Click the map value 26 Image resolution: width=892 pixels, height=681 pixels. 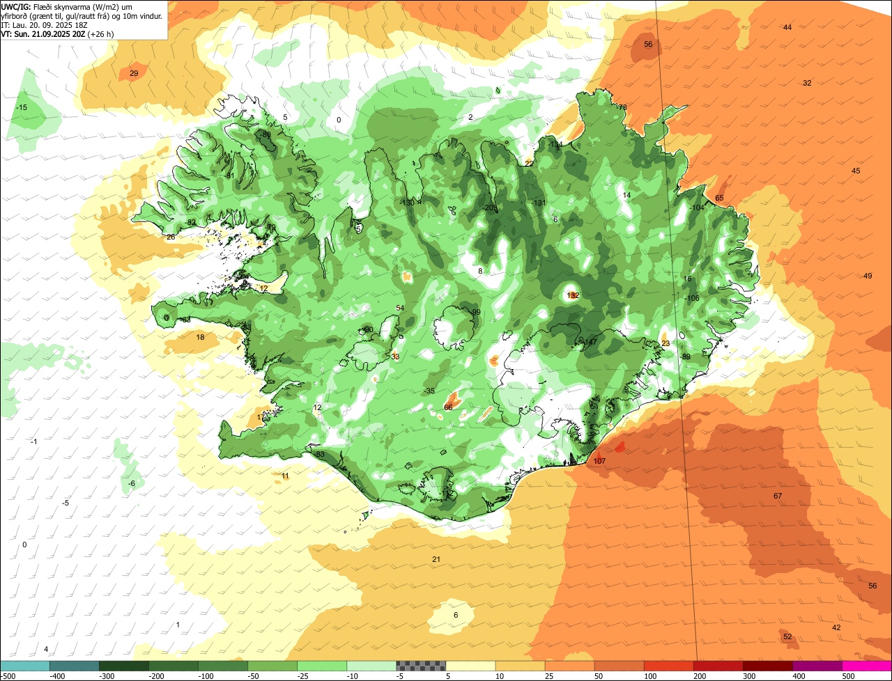tap(171, 237)
